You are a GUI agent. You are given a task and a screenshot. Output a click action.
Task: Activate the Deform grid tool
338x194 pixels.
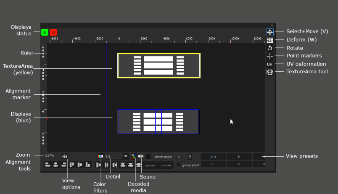(x=270, y=40)
